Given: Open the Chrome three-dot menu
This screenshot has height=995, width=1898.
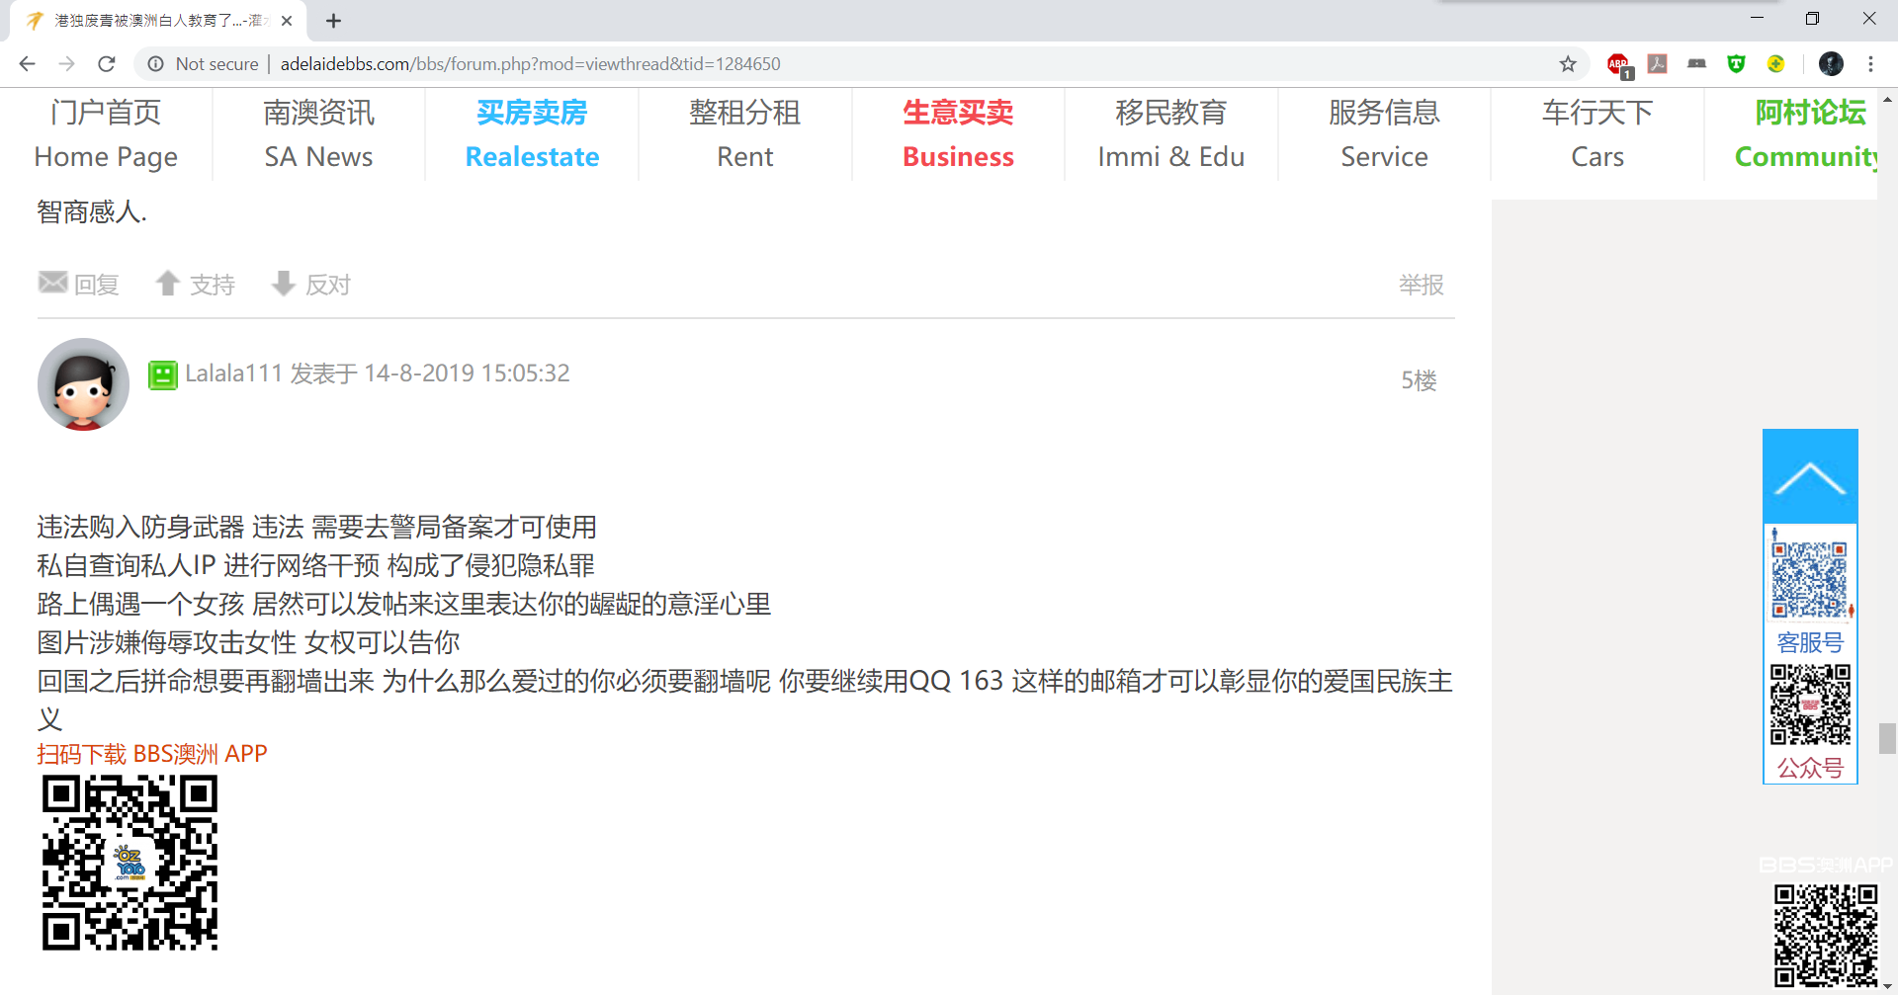Looking at the screenshot, I should click(1870, 64).
